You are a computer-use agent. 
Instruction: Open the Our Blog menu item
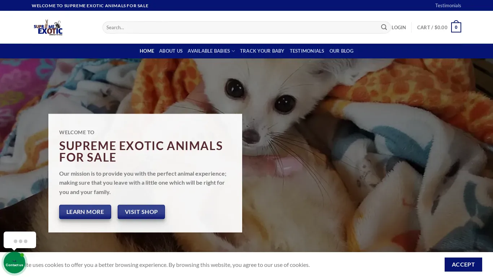click(x=341, y=51)
